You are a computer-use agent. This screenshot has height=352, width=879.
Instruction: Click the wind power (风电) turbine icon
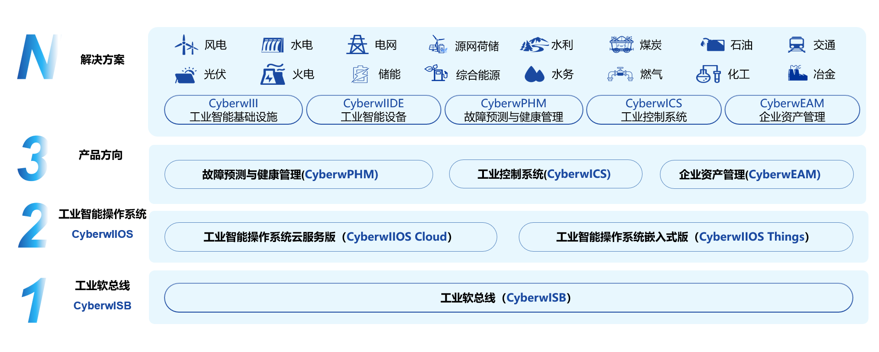pyautogui.click(x=186, y=45)
